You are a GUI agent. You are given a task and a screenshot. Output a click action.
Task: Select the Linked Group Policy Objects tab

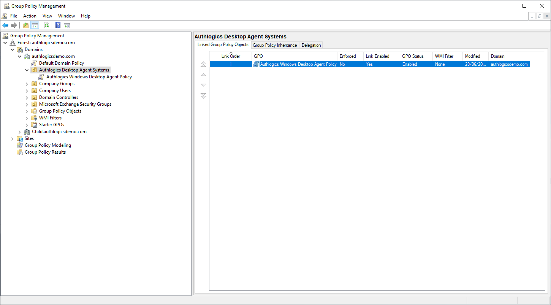[x=223, y=44]
